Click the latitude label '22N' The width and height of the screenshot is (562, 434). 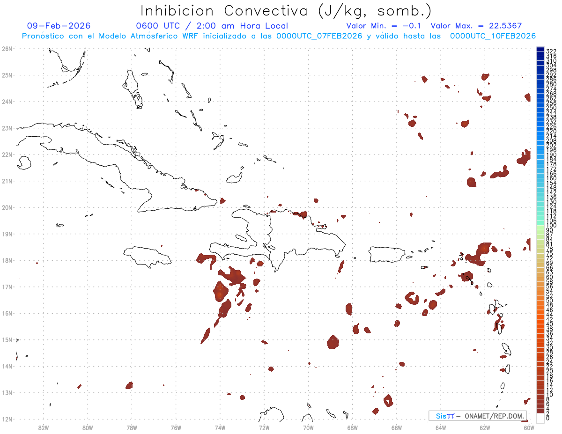pyautogui.click(x=7, y=154)
